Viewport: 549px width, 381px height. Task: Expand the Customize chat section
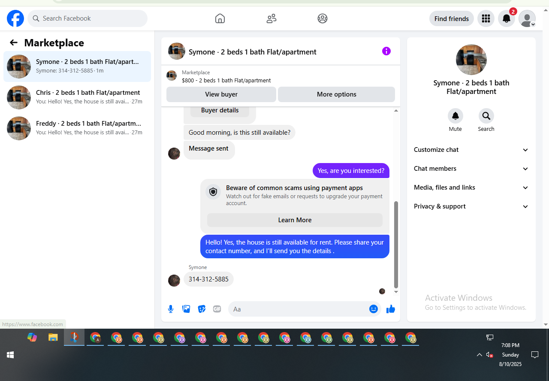click(471, 150)
